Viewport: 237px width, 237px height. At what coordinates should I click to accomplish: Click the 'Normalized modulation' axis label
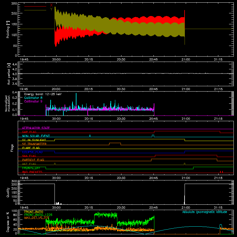tap(7, 103)
